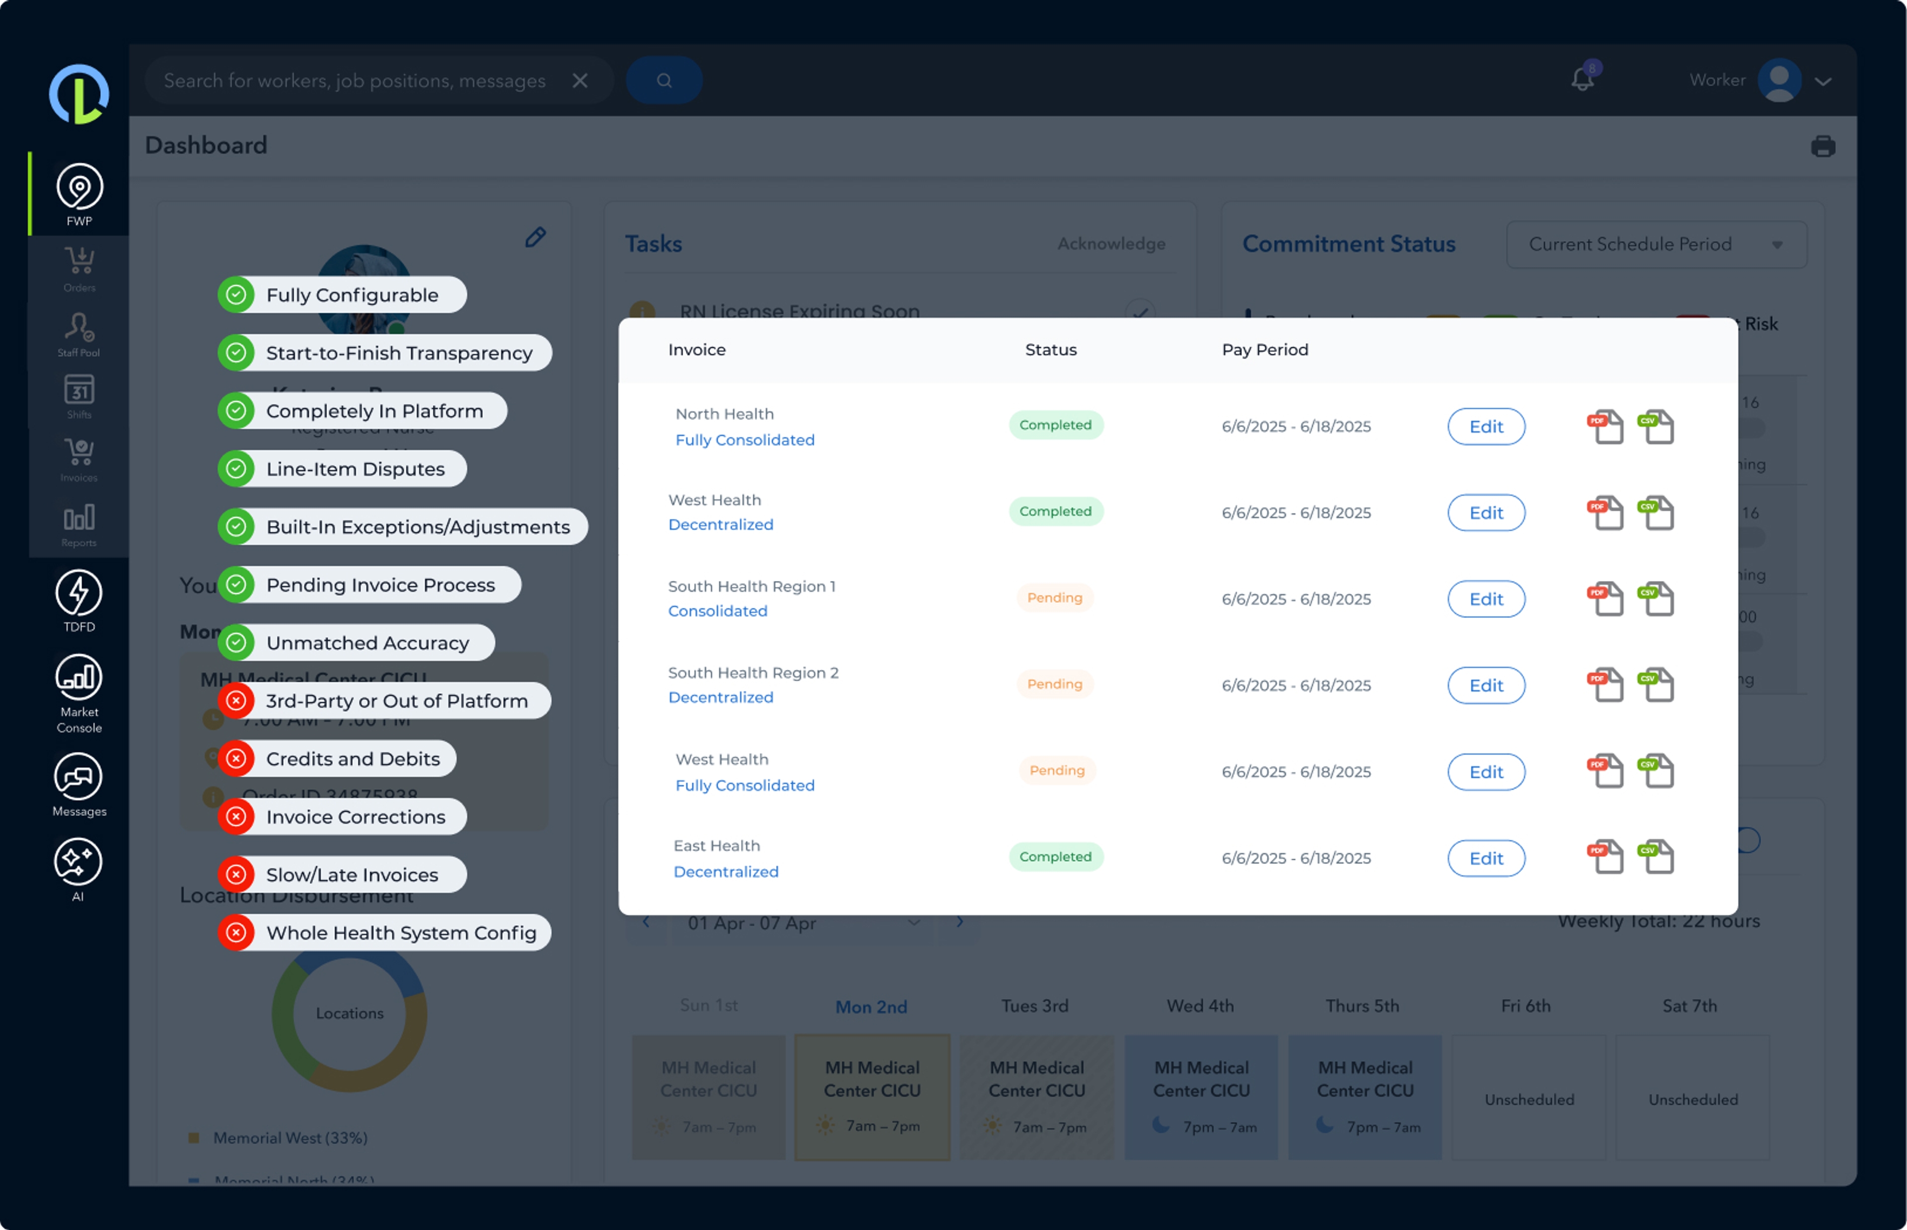Open the TDFD lightning sidebar item

79,601
